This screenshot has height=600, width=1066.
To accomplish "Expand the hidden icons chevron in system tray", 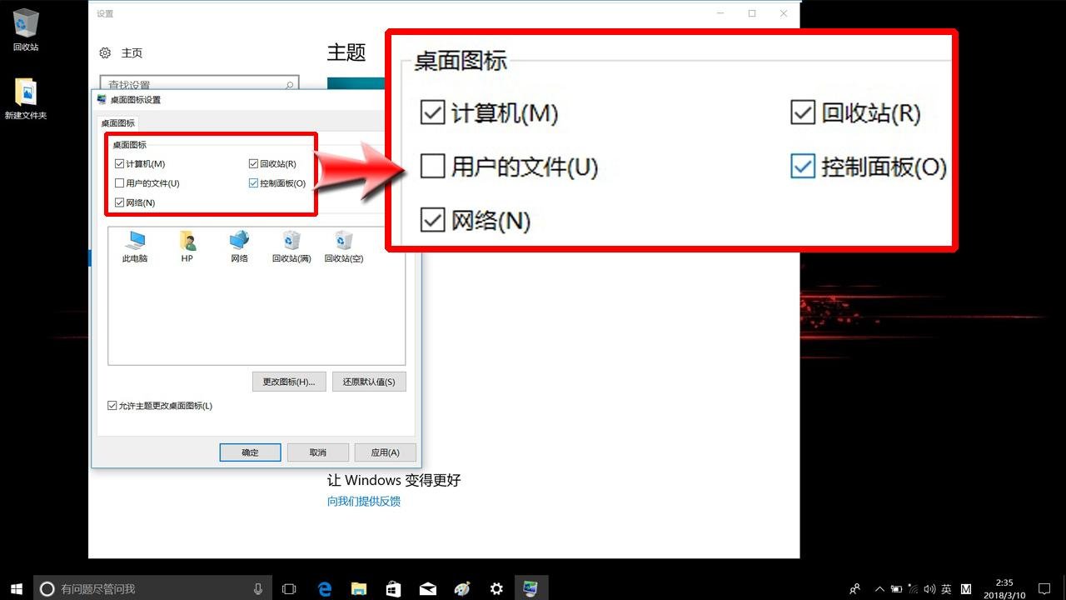I will pos(879,587).
